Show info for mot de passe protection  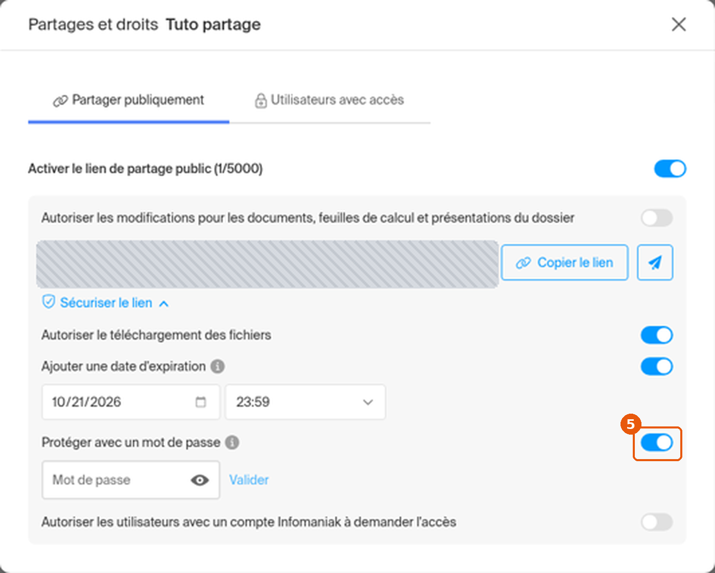[232, 442]
